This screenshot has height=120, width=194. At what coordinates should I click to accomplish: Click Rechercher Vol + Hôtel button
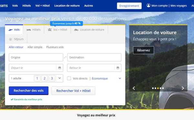tap(73, 91)
